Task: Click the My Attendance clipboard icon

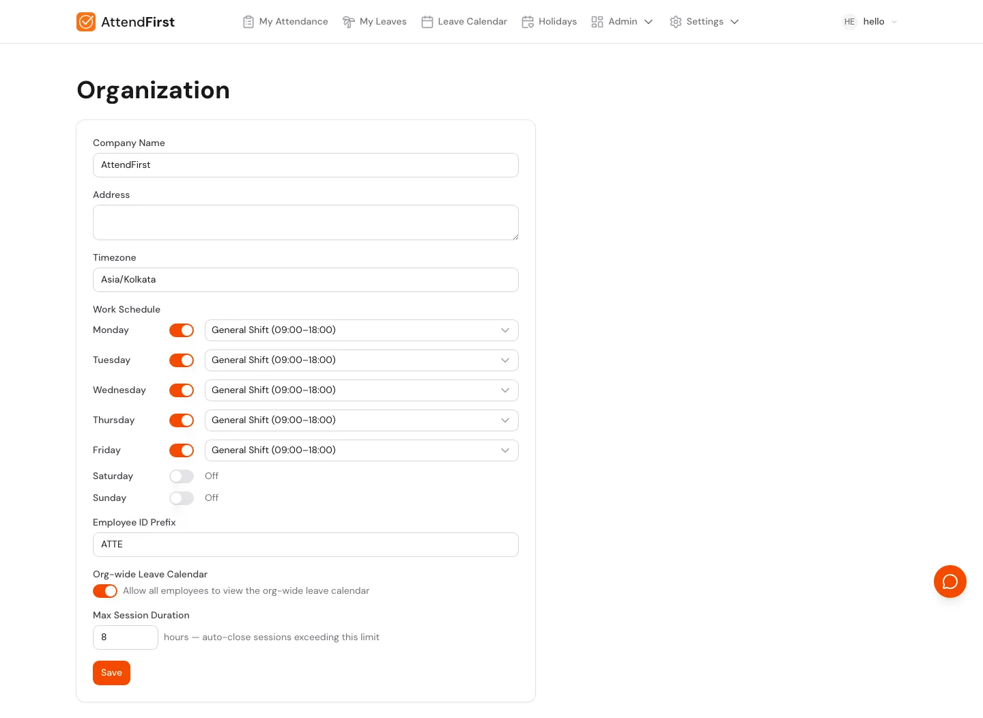Action: [x=248, y=21]
